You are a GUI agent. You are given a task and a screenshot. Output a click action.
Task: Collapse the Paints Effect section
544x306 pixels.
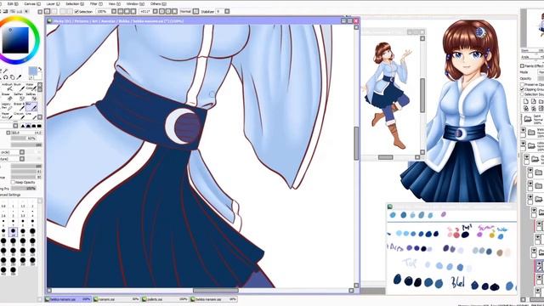523,66
